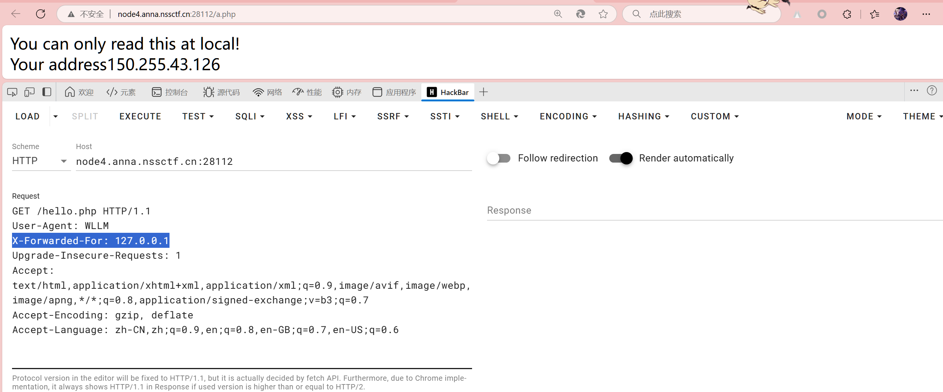Toggle device emulation icon in DevTools
This screenshot has width=943, height=392.
tap(29, 92)
